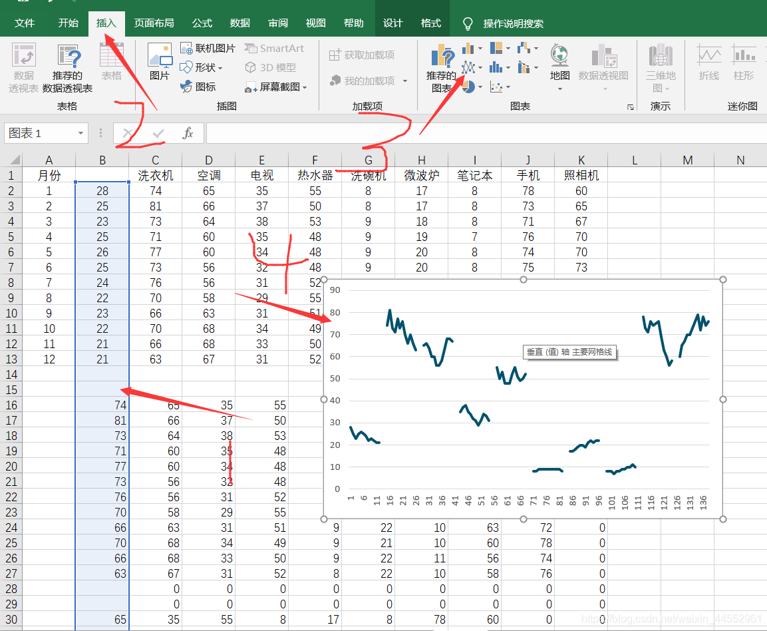Image resolution: width=767 pixels, height=631 pixels.
Task: Open the waterfall chart dropdown arrow
Action: click(x=536, y=49)
